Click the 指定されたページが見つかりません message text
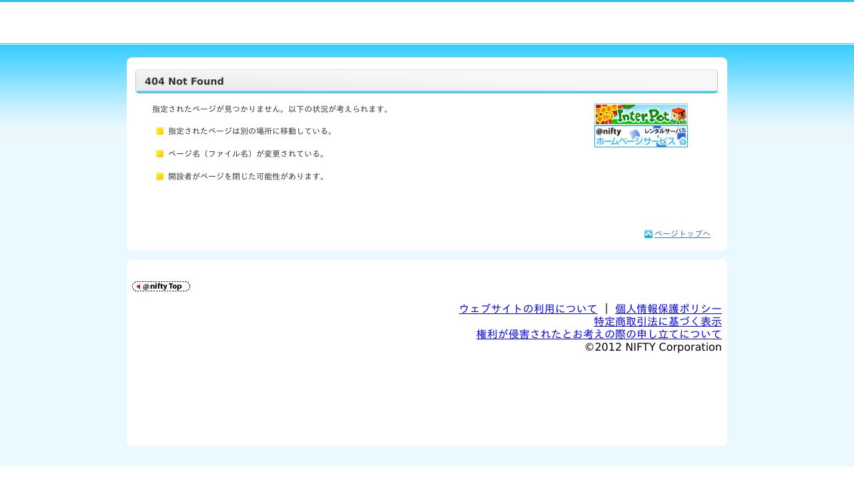854x480 pixels. (x=270, y=109)
